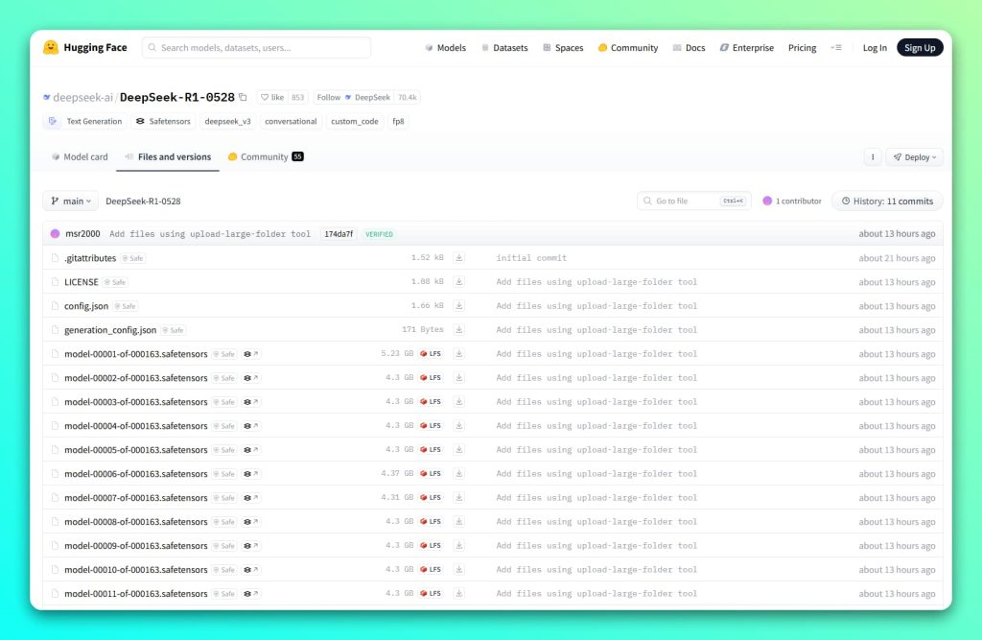
Task: Download the .gitattributes file
Action: coord(459,257)
